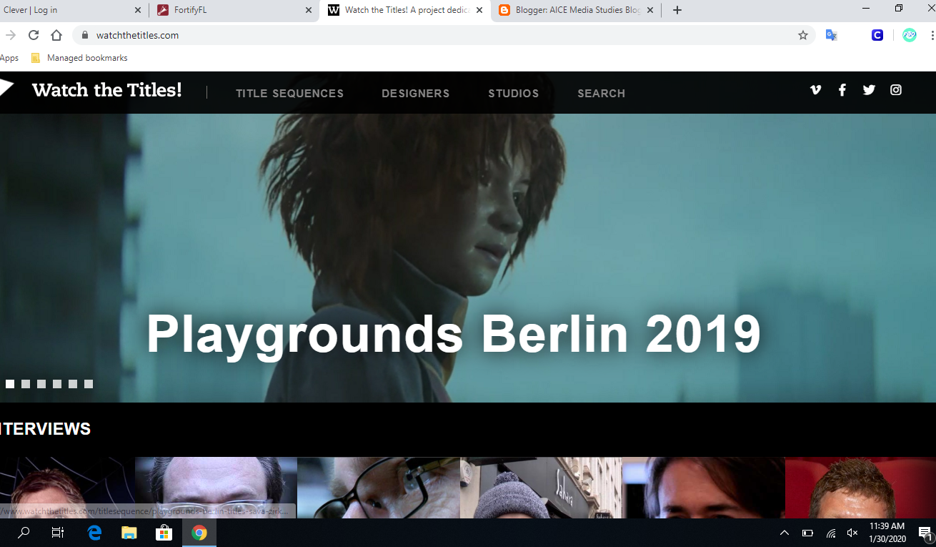The height and width of the screenshot is (547, 936).
Task: Click the Watch the Titles! logo
Action: (x=106, y=90)
